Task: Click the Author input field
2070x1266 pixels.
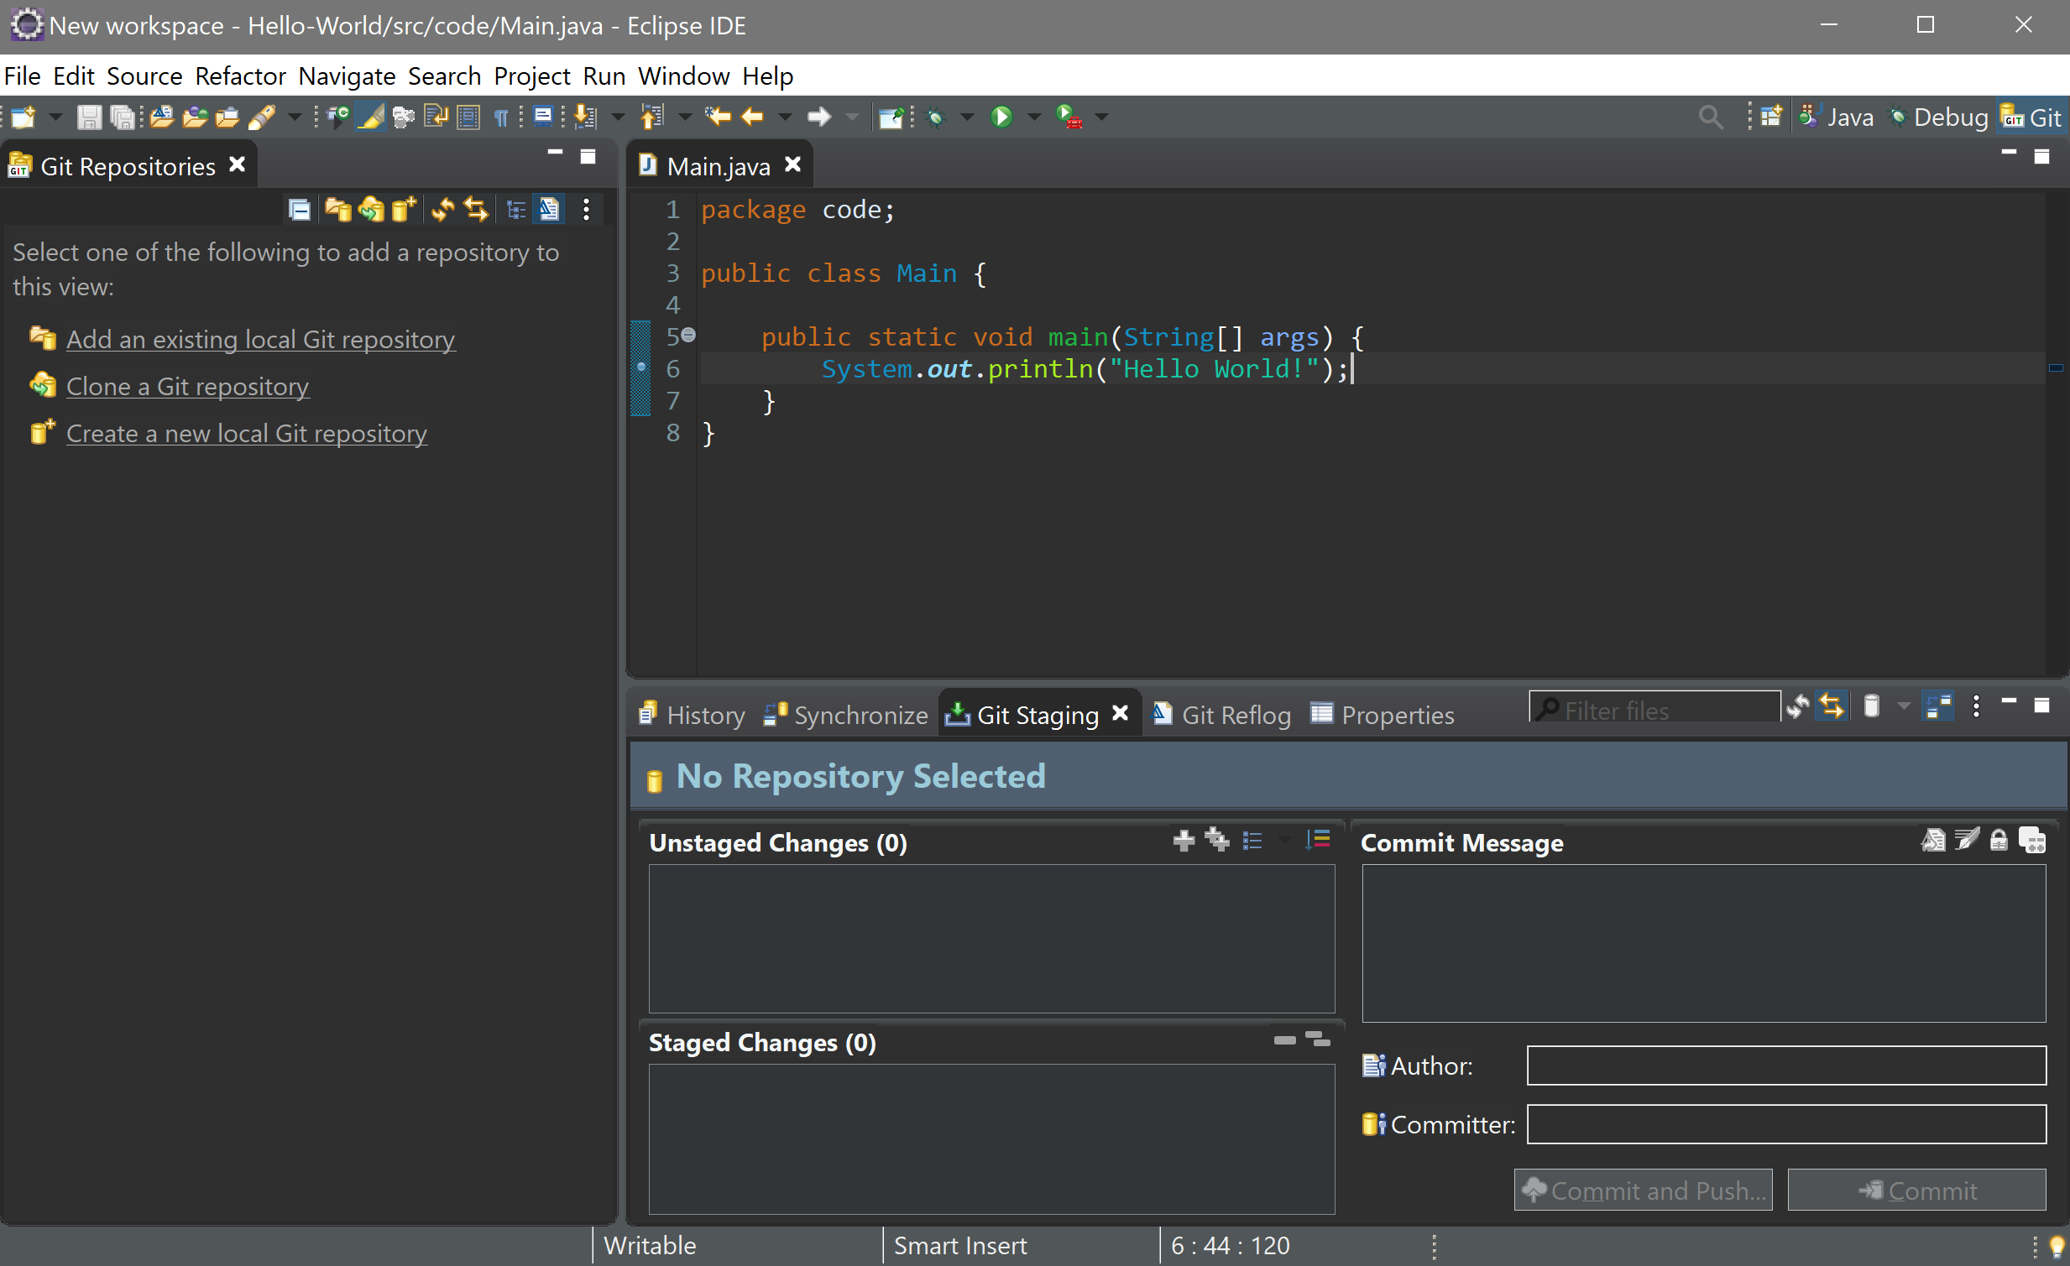Action: (x=1786, y=1065)
